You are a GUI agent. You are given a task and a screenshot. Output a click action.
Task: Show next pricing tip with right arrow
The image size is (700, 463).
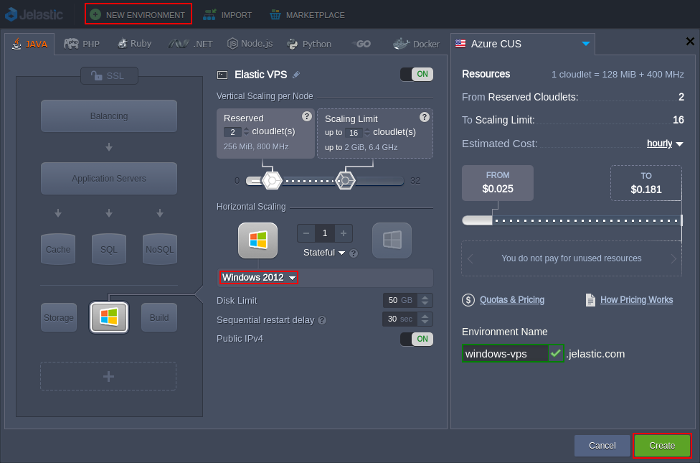click(673, 258)
